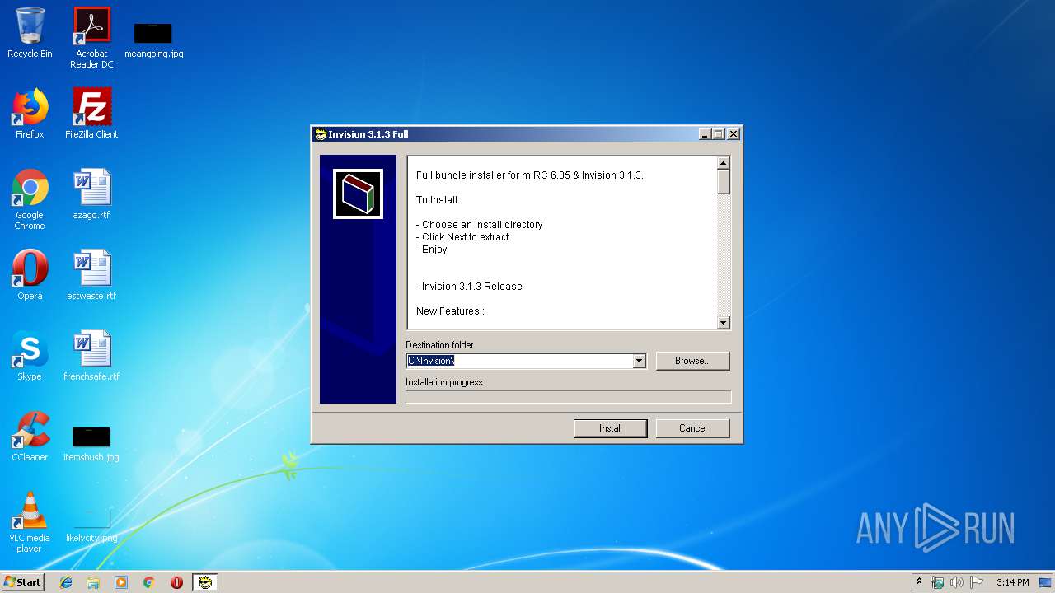Click the 'Invision 3.1.3 Release' text

pos(471,287)
